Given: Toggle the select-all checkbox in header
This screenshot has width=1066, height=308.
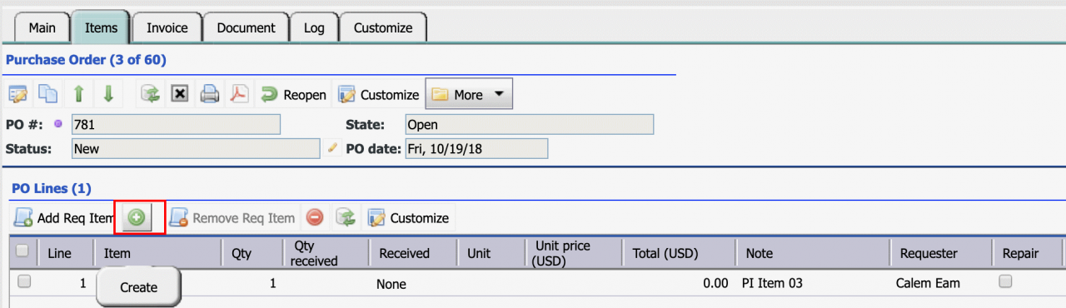Looking at the screenshot, I should pos(22,251).
